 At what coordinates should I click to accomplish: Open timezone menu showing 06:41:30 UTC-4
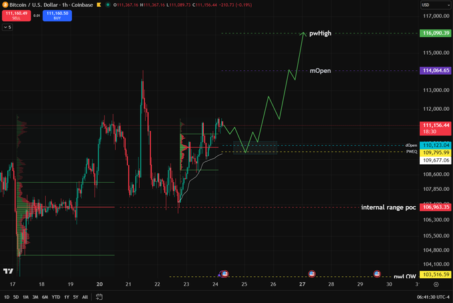433,297
